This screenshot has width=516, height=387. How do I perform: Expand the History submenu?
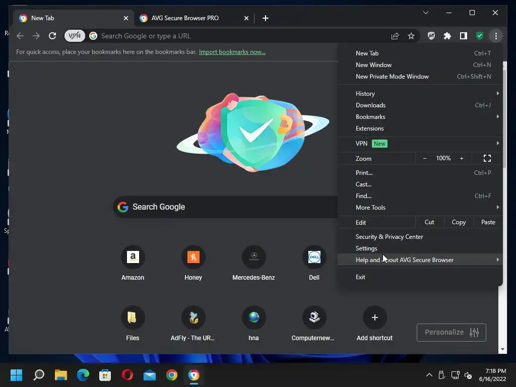click(x=420, y=93)
